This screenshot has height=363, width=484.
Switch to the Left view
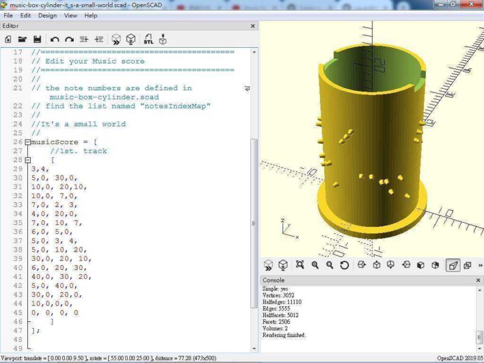406,265
